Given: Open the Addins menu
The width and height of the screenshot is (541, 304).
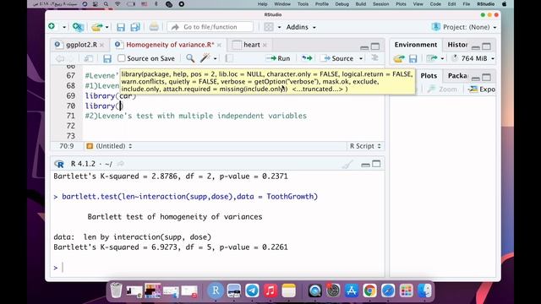Looking at the screenshot, I should point(301,27).
